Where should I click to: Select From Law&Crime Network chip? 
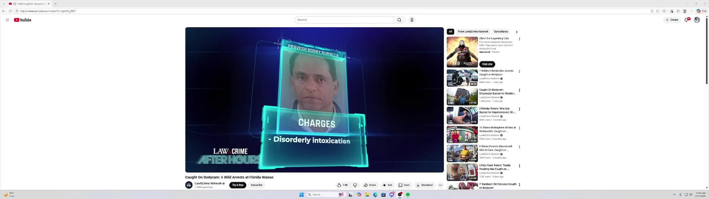(473, 32)
